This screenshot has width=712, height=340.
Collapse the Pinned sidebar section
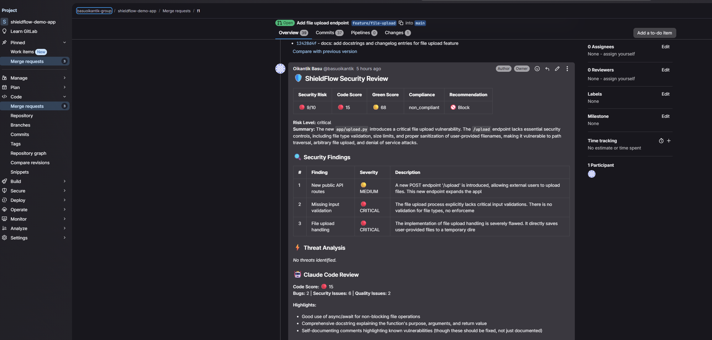pos(65,43)
